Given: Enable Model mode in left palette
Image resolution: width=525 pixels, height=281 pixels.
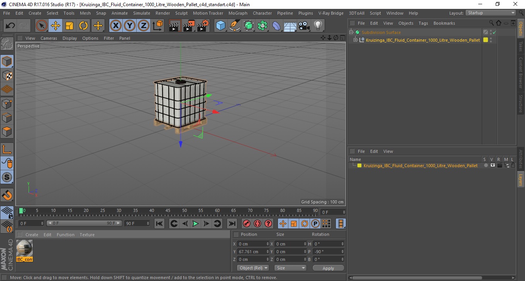Looking at the screenshot, I should 7,61.
